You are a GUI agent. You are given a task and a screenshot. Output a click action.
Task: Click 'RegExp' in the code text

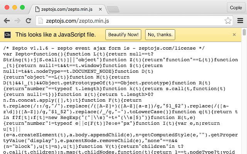point(69,117)
